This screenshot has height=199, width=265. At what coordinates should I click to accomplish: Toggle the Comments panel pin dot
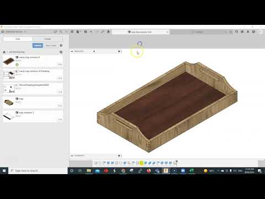click(x=119, y=156)
